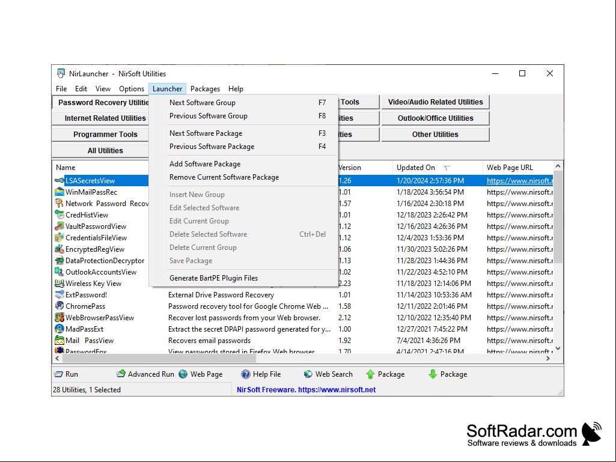Screen dimensions: 616x462
Task: Click the vertical scrollbar up arrow
Action: pos(558,166)
